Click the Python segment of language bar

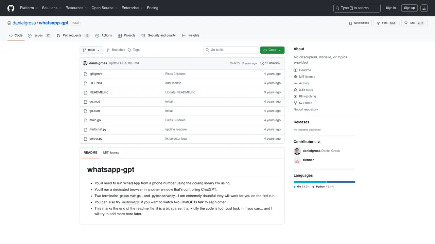(341, 182)
